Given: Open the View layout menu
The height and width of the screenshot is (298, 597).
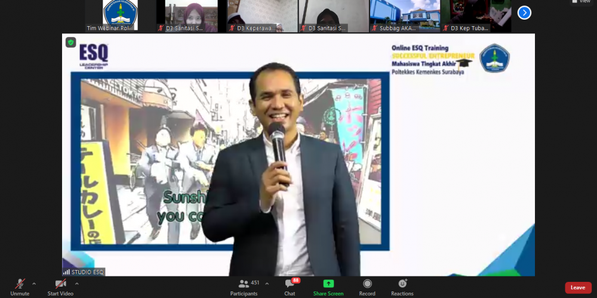Looking at the screenshot, I should pos(581,2).
